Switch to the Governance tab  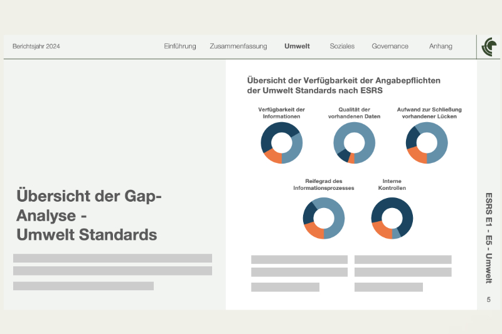(390, 46)
